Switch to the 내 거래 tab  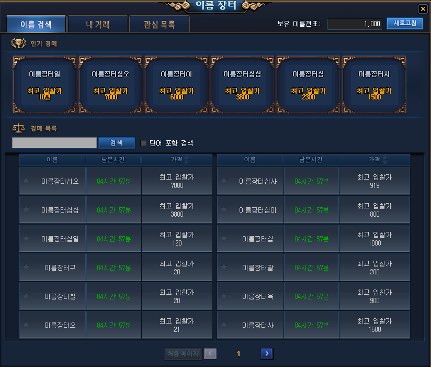click(98, 24)
